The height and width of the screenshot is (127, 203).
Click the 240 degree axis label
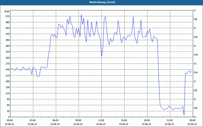[x=7, y=70]
